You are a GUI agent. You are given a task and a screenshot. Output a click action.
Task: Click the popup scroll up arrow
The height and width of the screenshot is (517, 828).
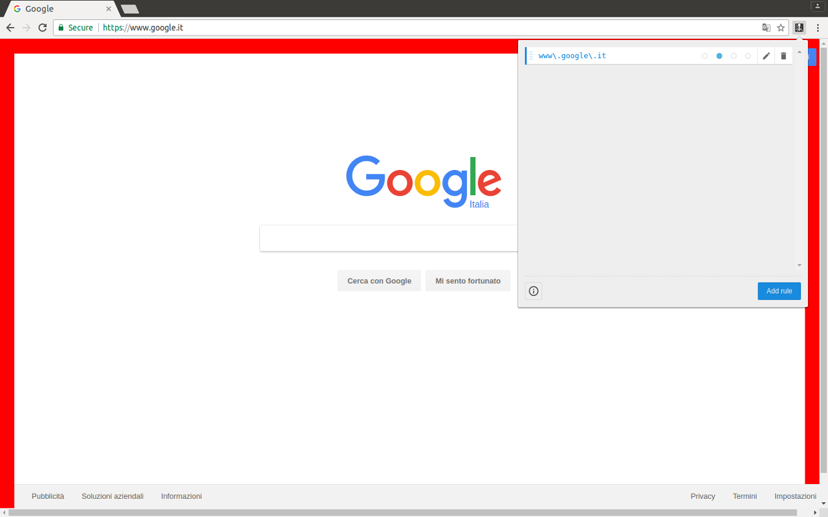click(x=800, y=52)
